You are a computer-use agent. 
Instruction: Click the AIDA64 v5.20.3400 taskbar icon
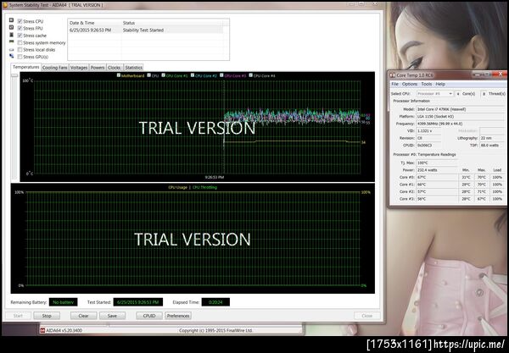tap(42, 330)
